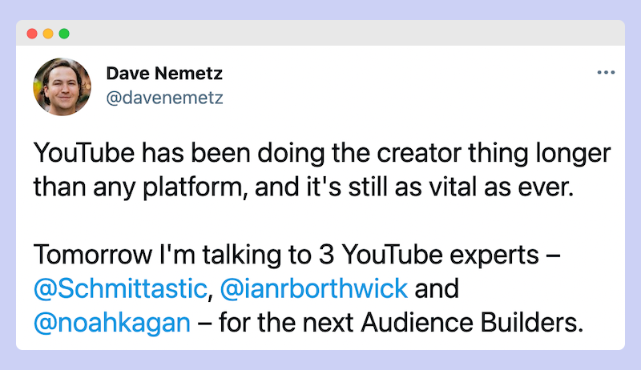The width and height of the screenshot is (641, 370).
Task: Click the red close window button
Action: [32, 34]
